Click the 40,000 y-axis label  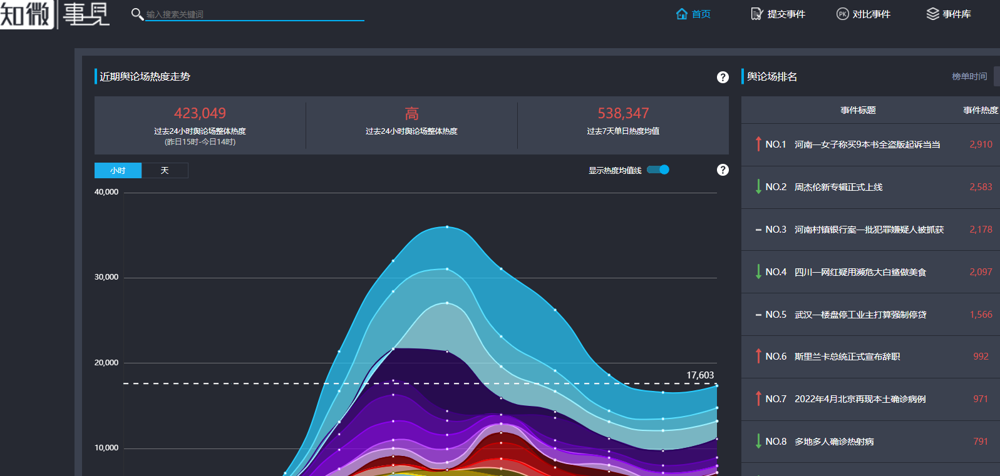[x=106, y=192]
